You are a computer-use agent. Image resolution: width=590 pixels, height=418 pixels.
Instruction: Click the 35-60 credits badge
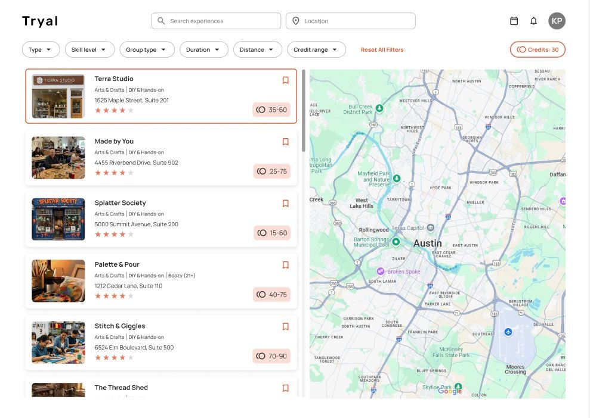271,110
